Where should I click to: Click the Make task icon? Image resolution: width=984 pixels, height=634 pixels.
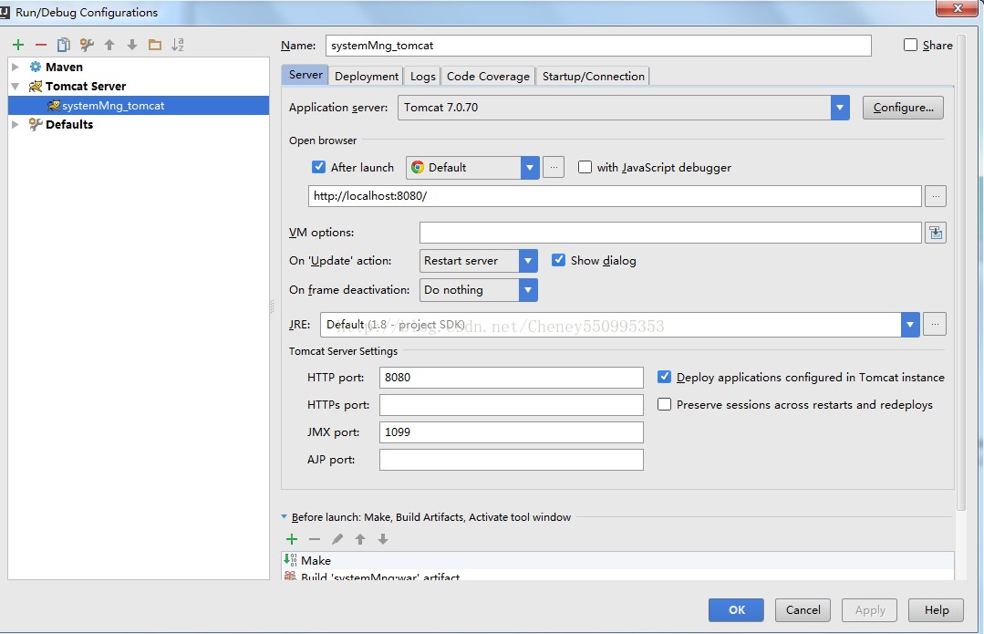tap(290, 560)
